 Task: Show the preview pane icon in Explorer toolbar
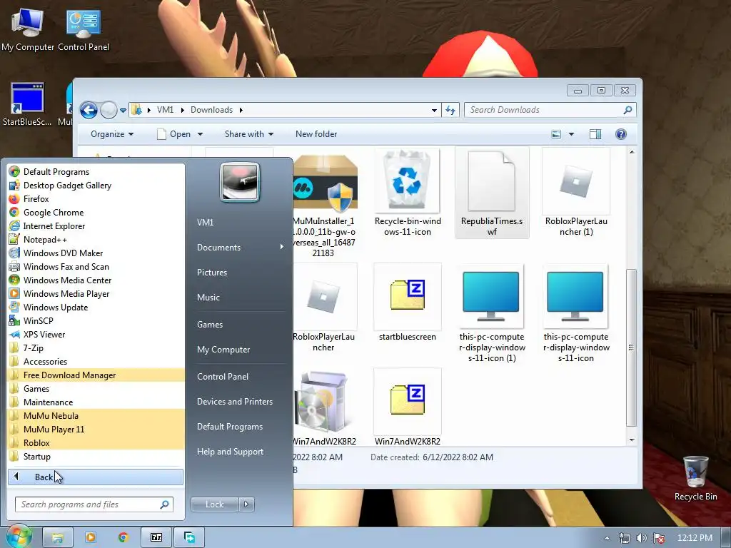595,134
